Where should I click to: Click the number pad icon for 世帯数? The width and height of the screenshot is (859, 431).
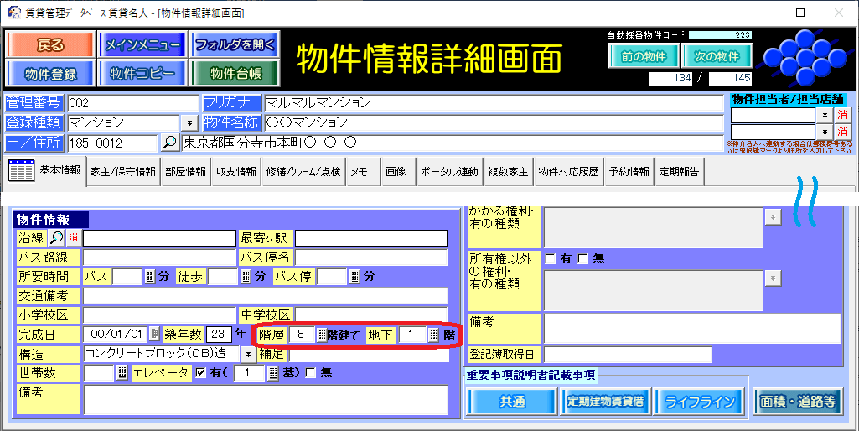(122, 373)
